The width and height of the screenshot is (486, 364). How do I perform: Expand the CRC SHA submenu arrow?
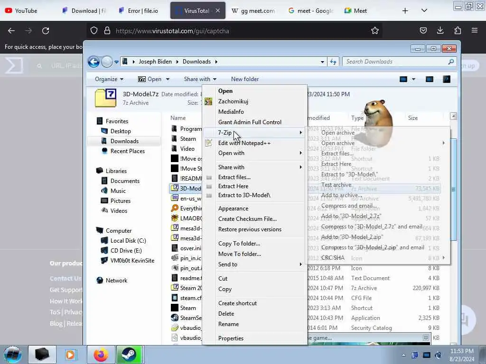click(444, 257)
